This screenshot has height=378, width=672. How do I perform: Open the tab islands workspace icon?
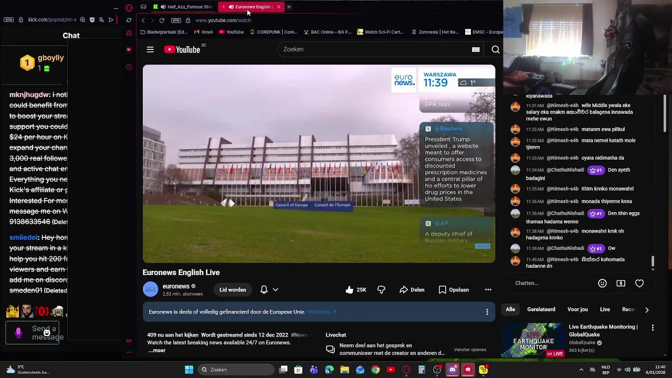click(x=143, y=7)
